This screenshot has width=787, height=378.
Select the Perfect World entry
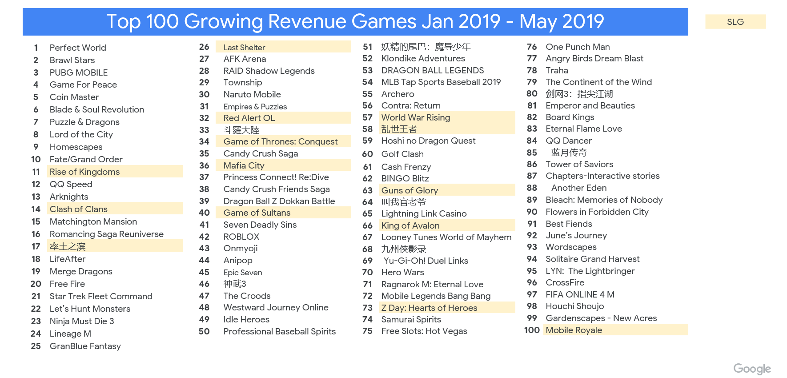click(78, 48)
